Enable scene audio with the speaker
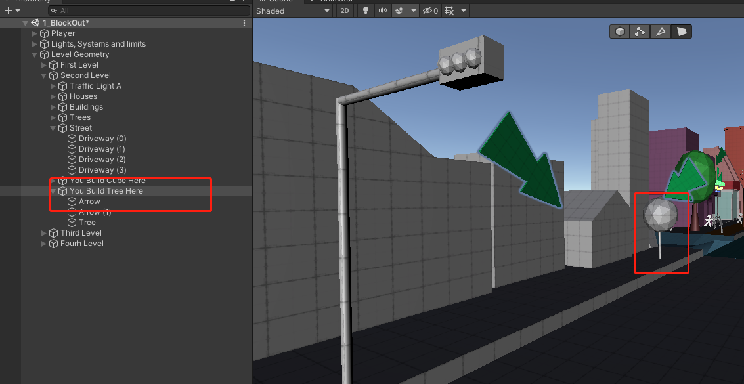 382,11
